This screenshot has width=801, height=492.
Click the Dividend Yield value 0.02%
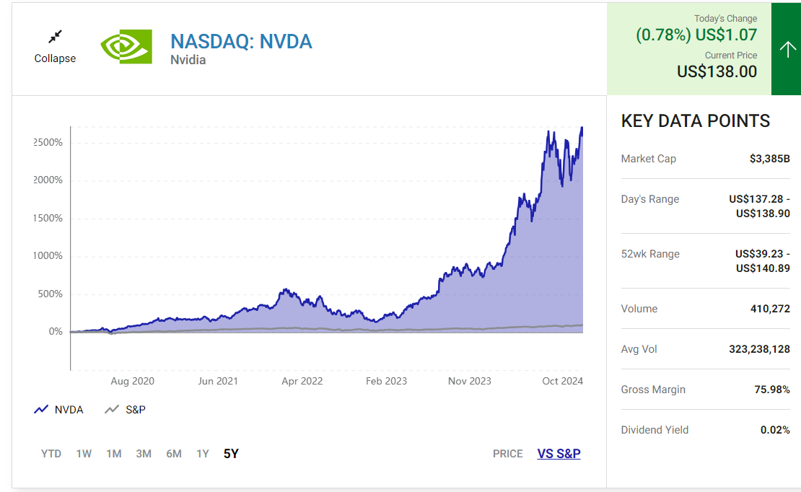[775, 430]
